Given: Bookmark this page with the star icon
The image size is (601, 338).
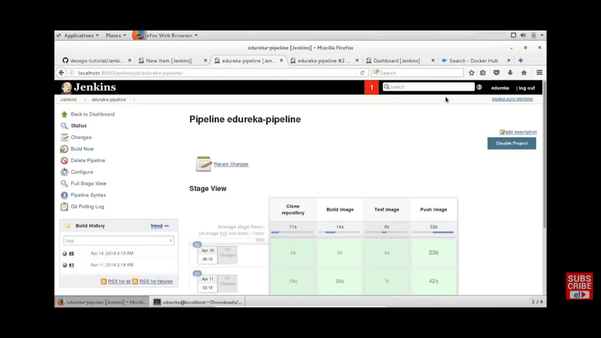Looking at the screenshot, I should point(472,73).
